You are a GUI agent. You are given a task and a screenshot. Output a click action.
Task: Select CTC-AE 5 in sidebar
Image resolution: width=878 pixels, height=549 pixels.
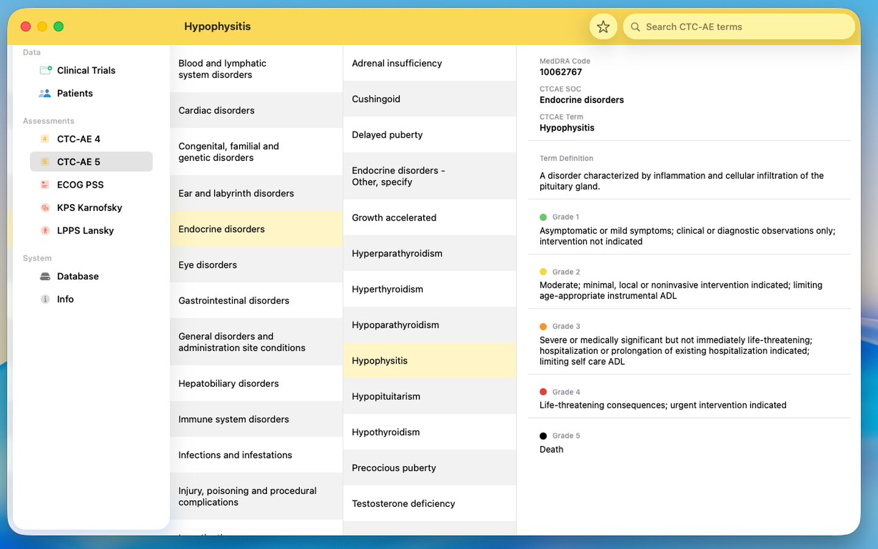coord(91,162)
